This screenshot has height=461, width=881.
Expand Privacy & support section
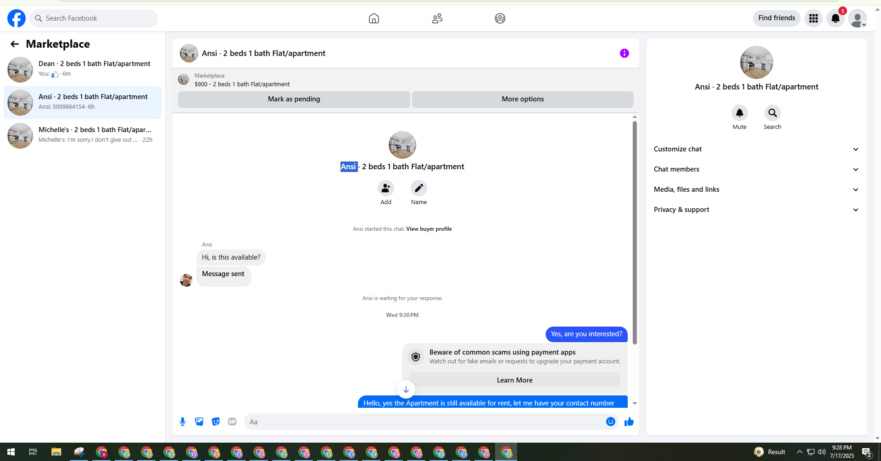click(x=757, y=210)
